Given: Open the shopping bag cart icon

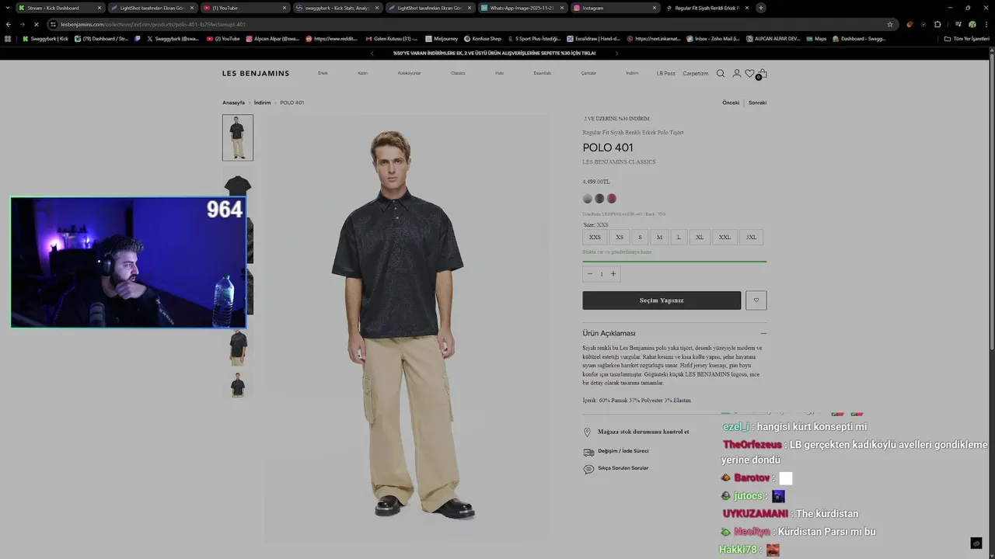Looking at the screenshot, I should pos(763,74).
